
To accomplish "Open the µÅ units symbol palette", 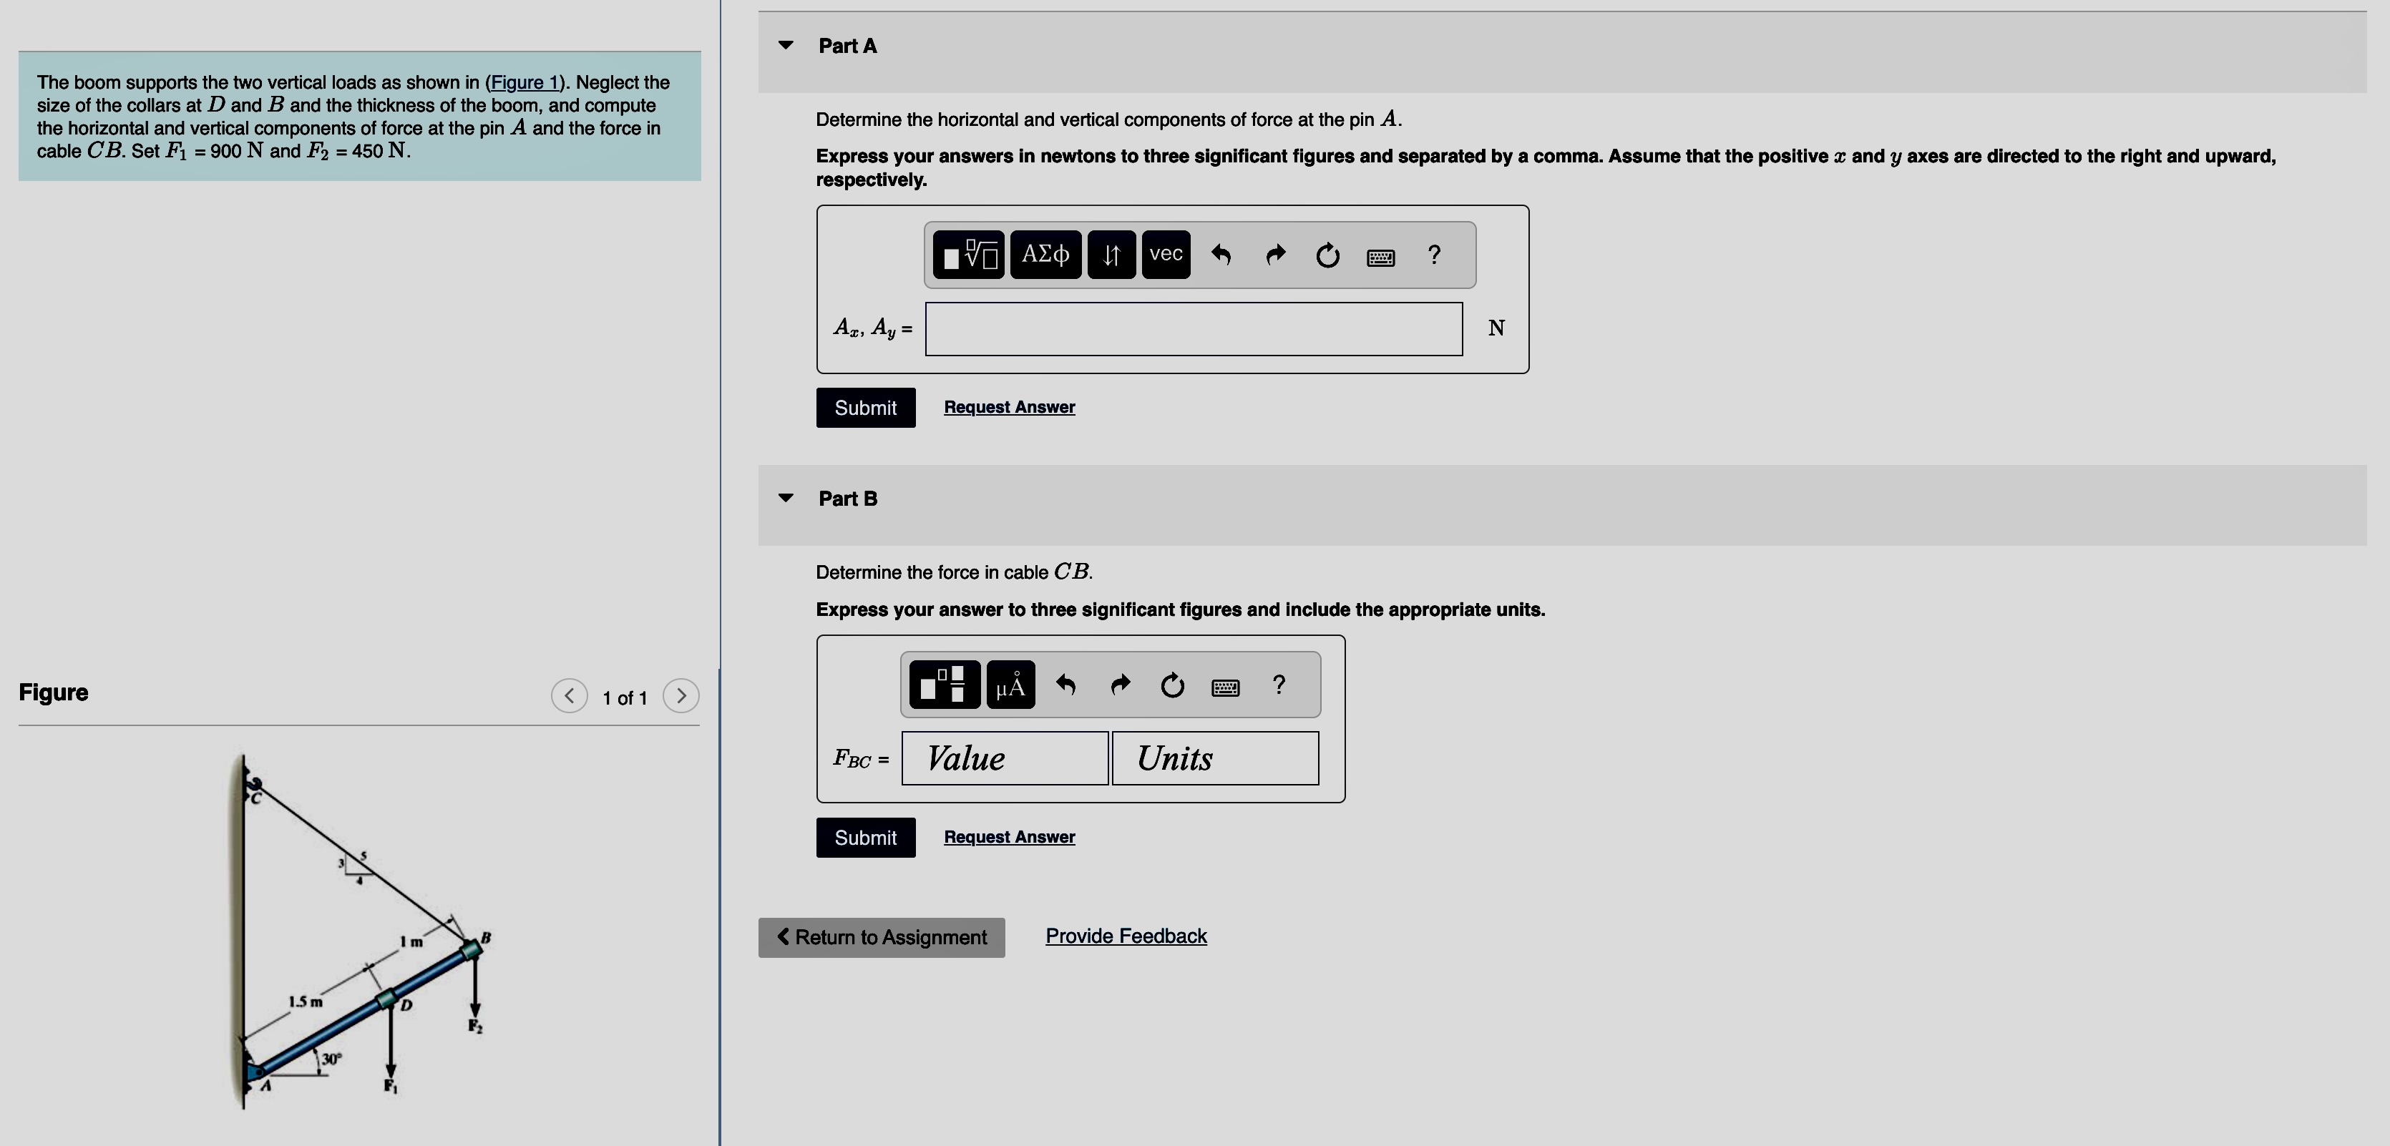I will click(1010, 685).
